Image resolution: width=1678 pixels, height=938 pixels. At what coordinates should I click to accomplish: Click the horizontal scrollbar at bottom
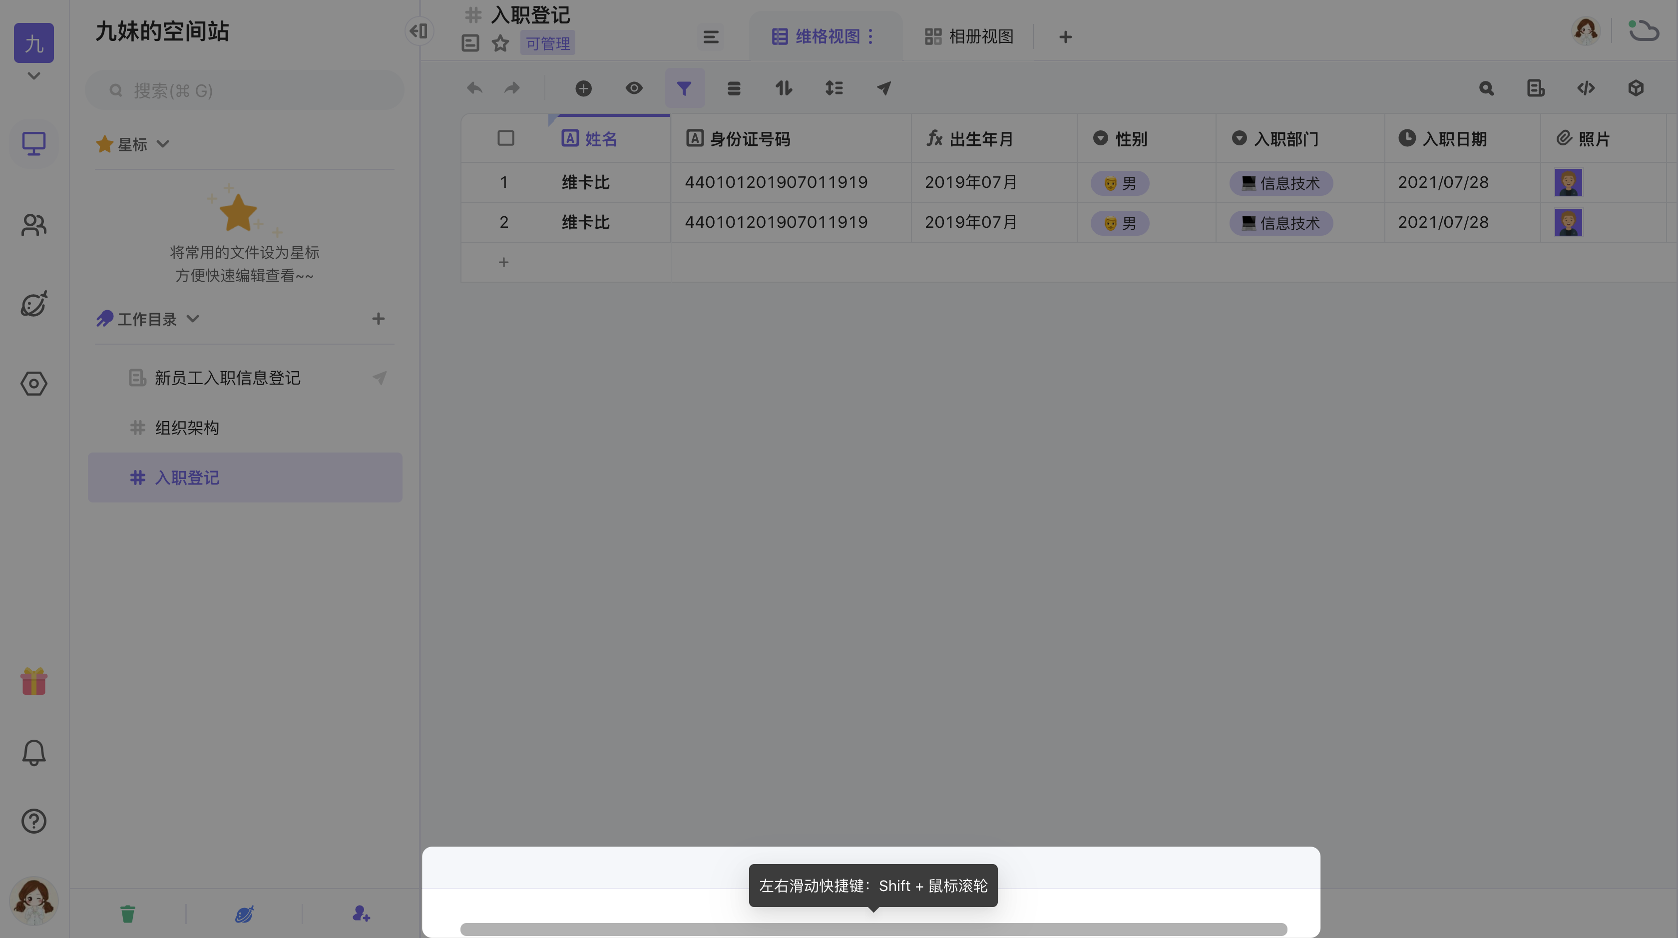pyautogui.click(x=873, y=930)
